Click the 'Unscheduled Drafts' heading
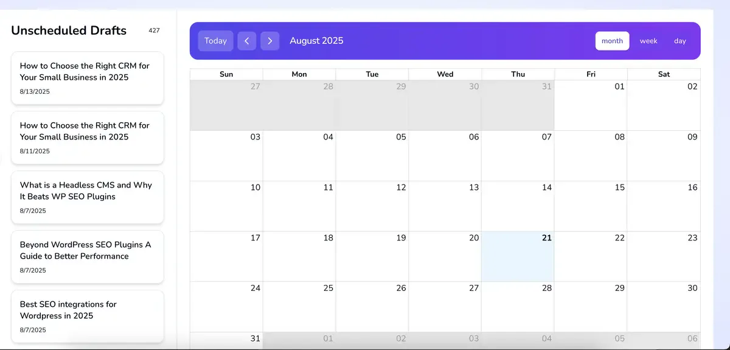This screenshot has height=350, width=730. pos(69,30)
